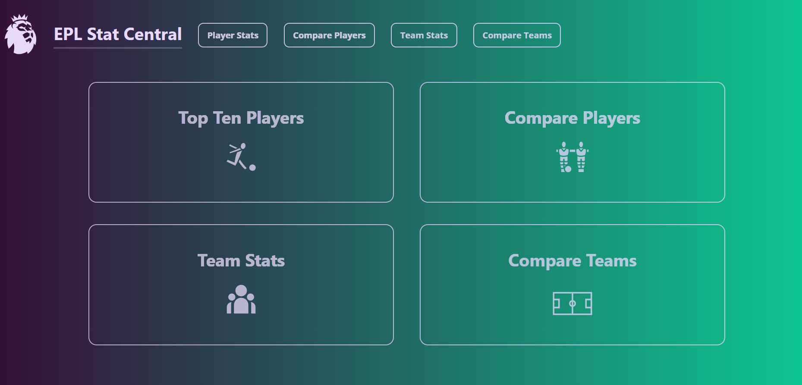Click the Compare Teams card heading text
This screenshot has height=385, width=802.
click(572, 260)
